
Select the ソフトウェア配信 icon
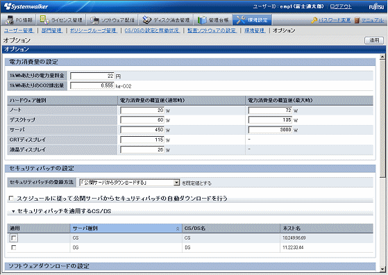pyautogui.click(x=94, y=20)
